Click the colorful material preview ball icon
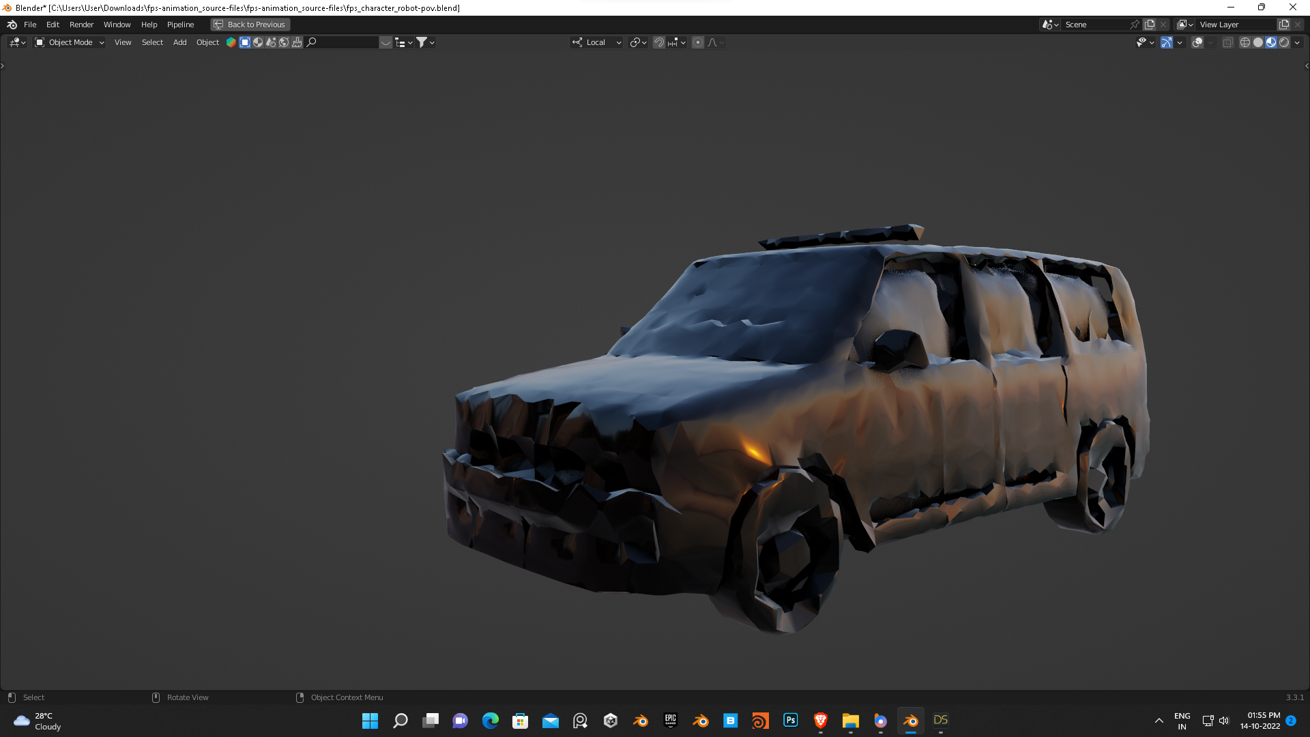 231,42
